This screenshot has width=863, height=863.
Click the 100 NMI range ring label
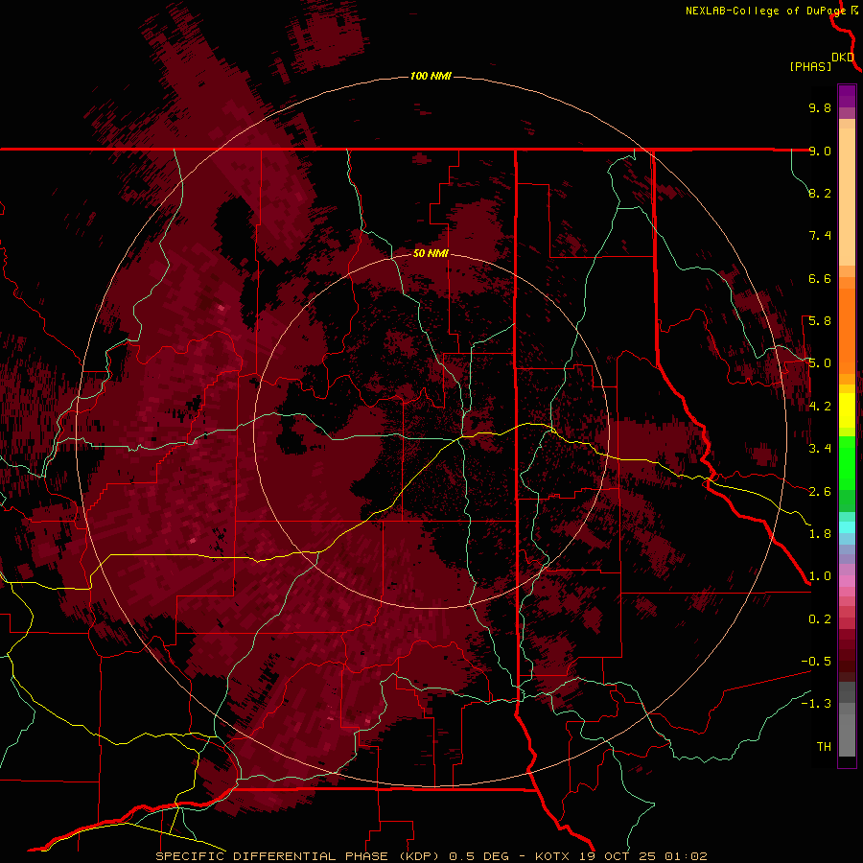click(x=431, y=76)
